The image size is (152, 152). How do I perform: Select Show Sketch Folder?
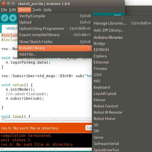pos(55,42)
